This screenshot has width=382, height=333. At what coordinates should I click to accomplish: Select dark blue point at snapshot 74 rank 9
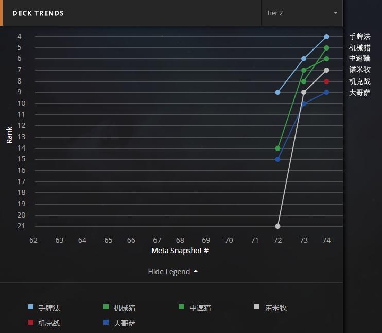[327, 92]
